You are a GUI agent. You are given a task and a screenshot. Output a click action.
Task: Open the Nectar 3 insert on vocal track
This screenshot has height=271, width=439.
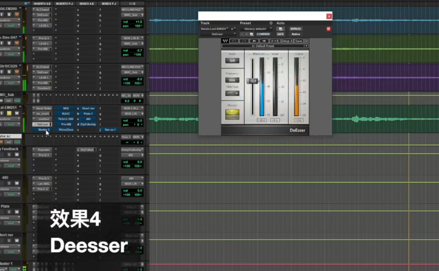[x=44, y=130]
